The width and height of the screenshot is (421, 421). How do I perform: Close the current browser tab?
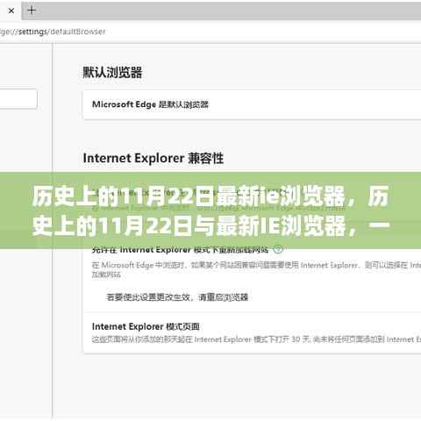tap(11, 11)
